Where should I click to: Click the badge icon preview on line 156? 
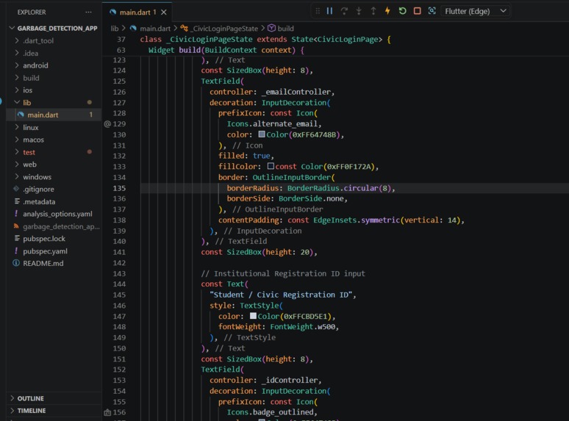[107, 412]
